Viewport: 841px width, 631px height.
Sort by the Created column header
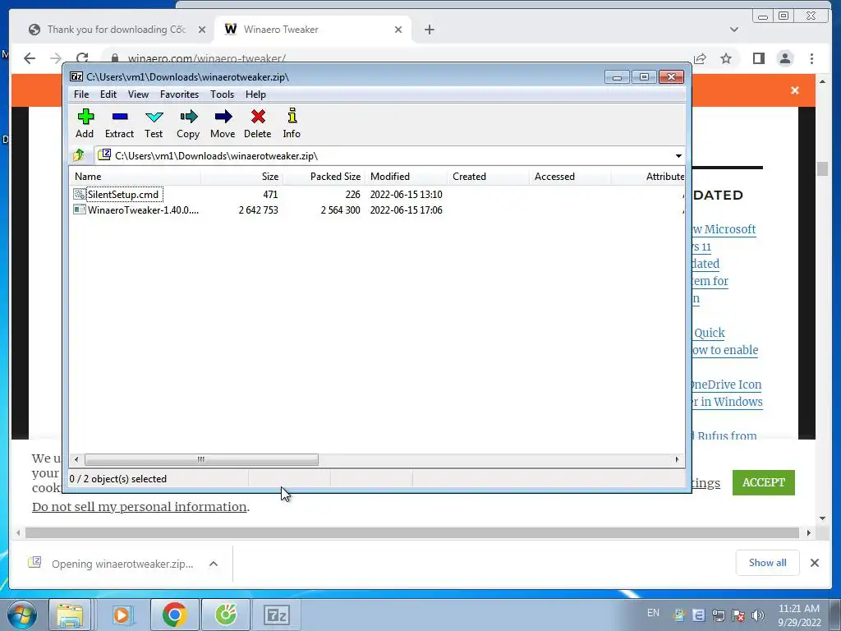point(488,177)
